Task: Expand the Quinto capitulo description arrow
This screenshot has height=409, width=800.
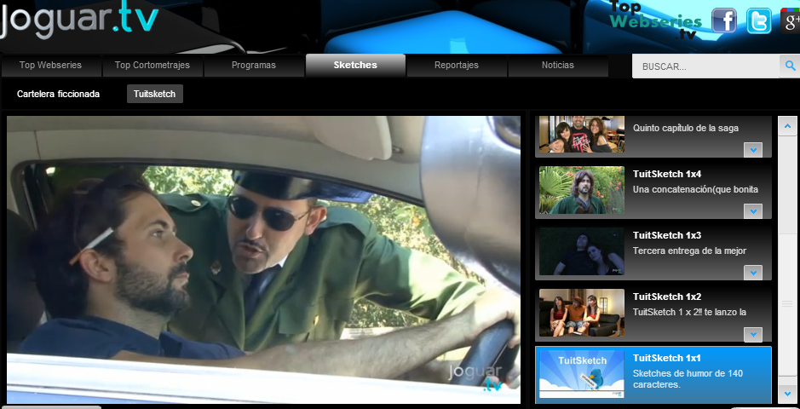Action: coord(752,150)
